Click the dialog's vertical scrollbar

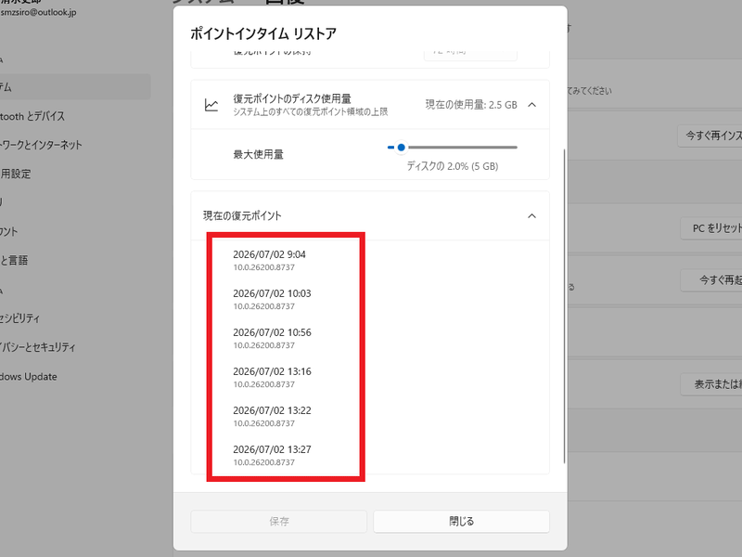[564, 306]
